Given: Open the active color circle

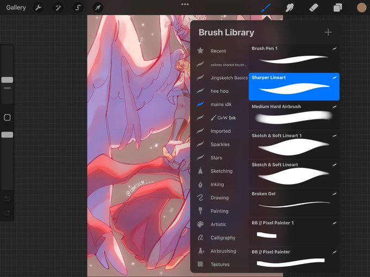Looking at the screenshot, I should tap(361, 8).
